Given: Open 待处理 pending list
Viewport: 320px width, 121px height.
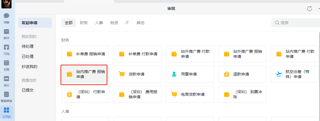Looking at the screenshot, I should [x=28, y=46].
